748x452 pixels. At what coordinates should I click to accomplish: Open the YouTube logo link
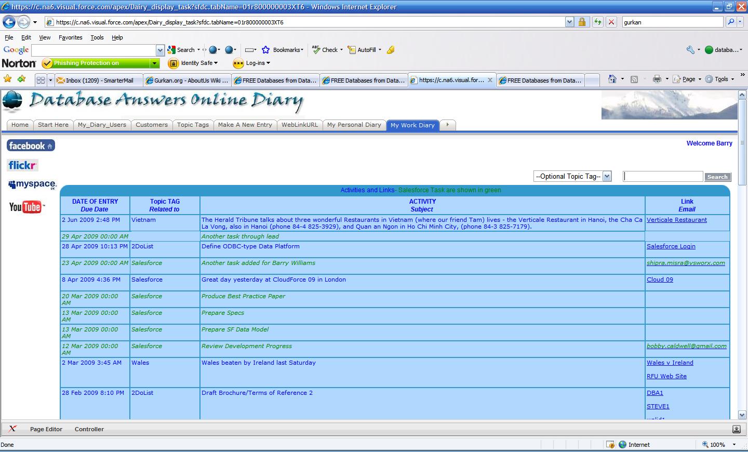tap(26, 207)
